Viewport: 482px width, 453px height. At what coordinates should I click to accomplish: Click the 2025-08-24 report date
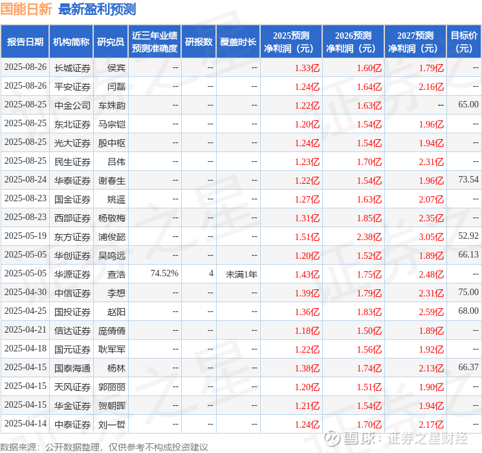point(25,180)
